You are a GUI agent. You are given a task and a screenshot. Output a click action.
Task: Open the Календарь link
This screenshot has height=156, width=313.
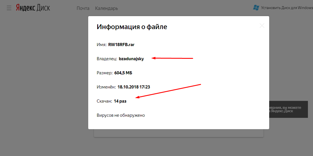(x=106, y=8)
